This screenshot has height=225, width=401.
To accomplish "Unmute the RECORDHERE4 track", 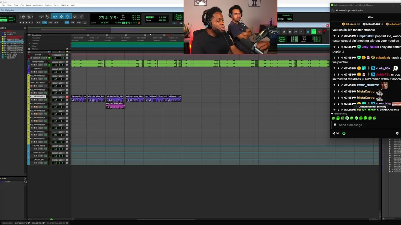I will [37, 107].
